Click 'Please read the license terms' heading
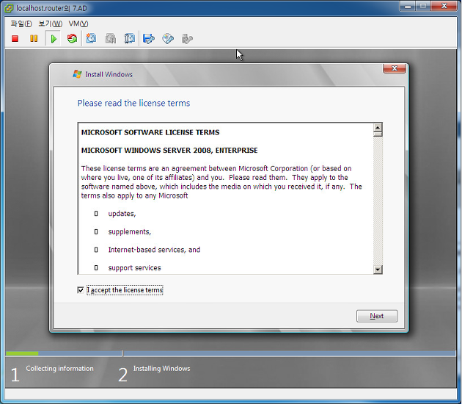 (x=133, y=104)
